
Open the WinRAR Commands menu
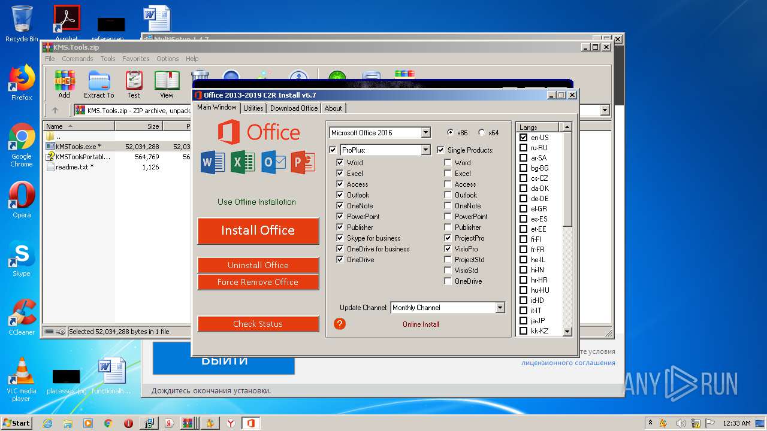pyautogui.click(x=77, y=59)
